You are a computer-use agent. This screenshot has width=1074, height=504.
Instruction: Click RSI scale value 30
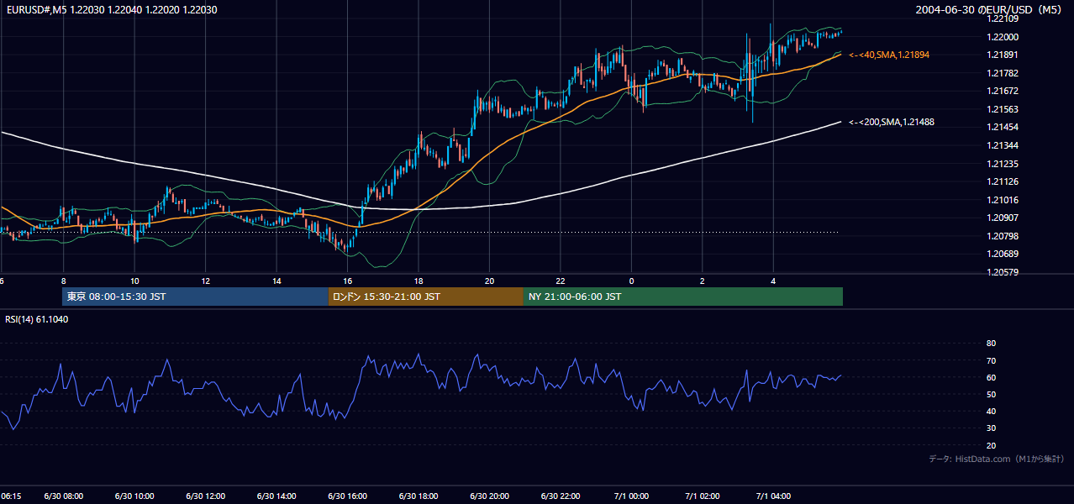pos(991,428)
